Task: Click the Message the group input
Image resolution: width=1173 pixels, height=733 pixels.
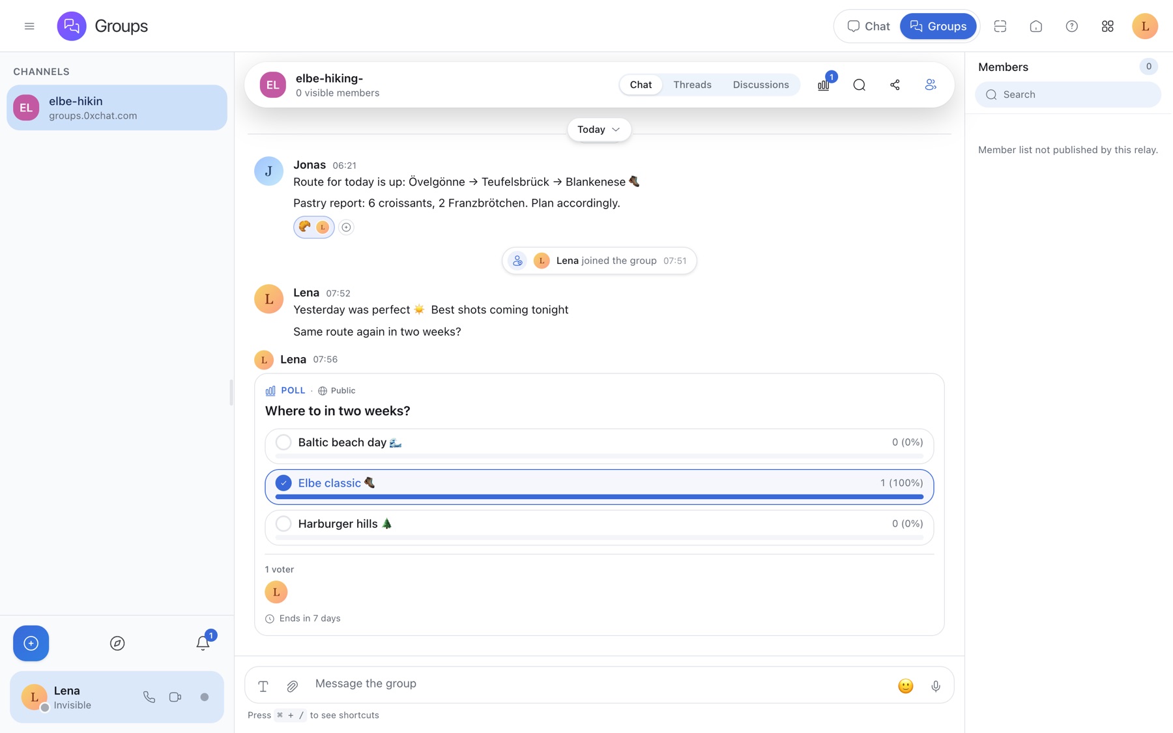Action: point(600,684)
